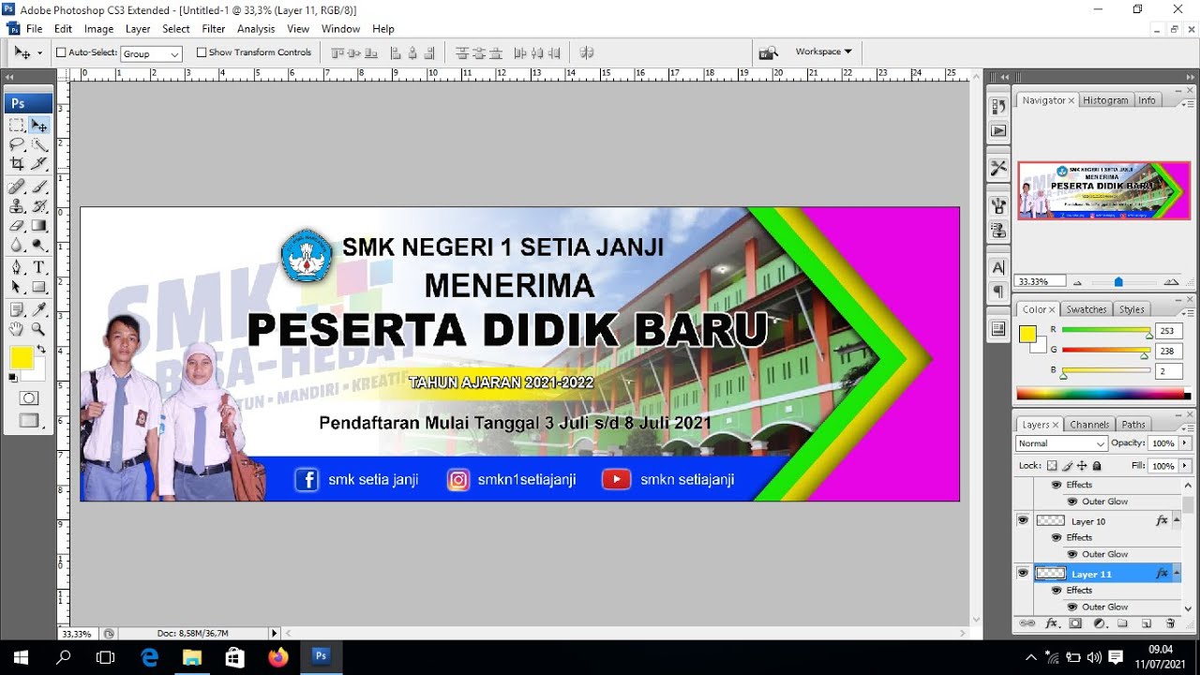This screenshot has height=675, width=1200.
Task: Select the Eyedropper tool
Action: click(x=39, y=309)
